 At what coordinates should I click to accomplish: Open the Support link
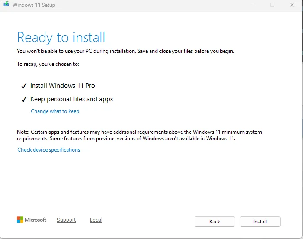(67, 220)
